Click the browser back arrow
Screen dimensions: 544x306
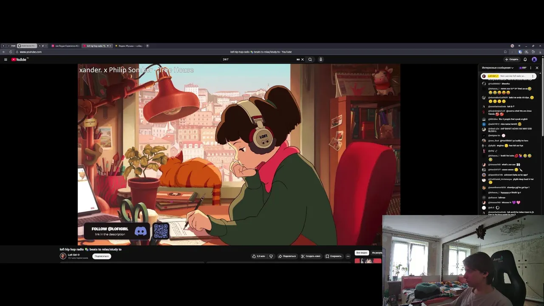coord(4,52)
